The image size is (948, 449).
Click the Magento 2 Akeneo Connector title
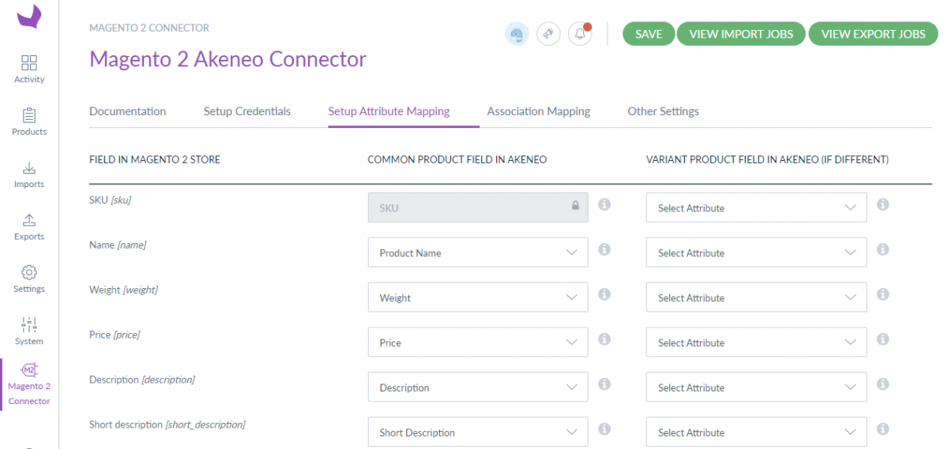tap(228, 59)
